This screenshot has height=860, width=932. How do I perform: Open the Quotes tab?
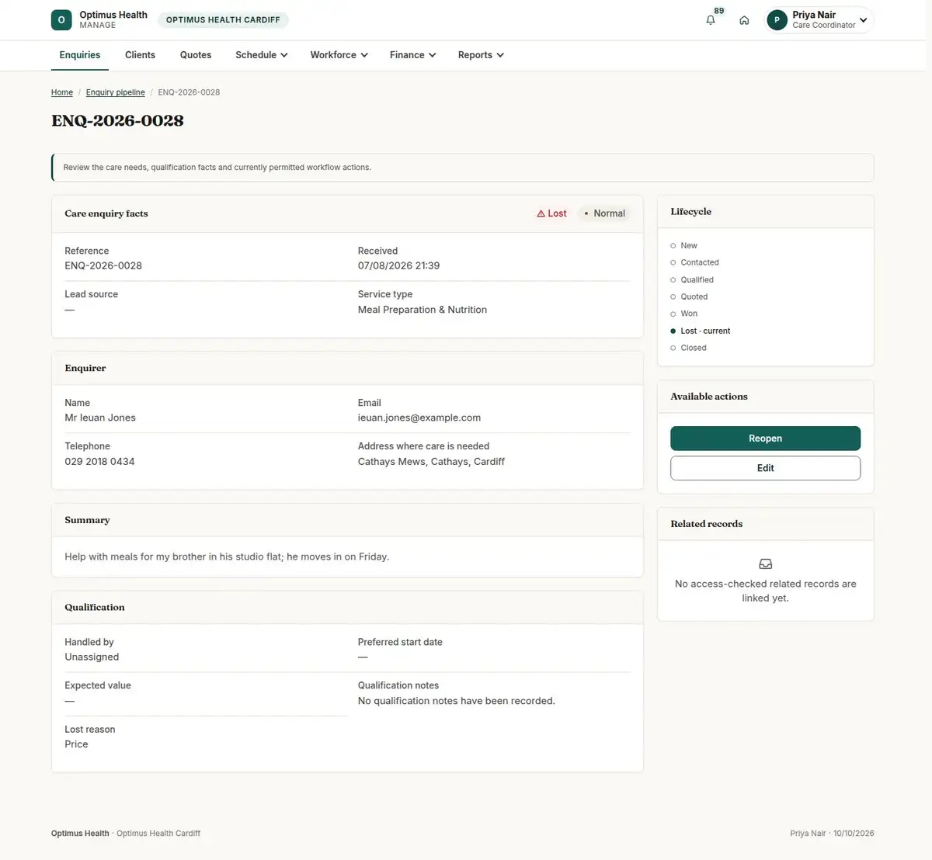pyautogui.click(x=196, y=55)
